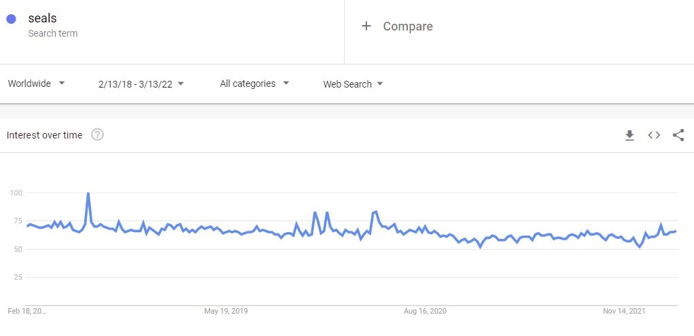The height and width of the screenshot is (336, 694).
Task: Download the interest over time data
Action: (629, 135)
